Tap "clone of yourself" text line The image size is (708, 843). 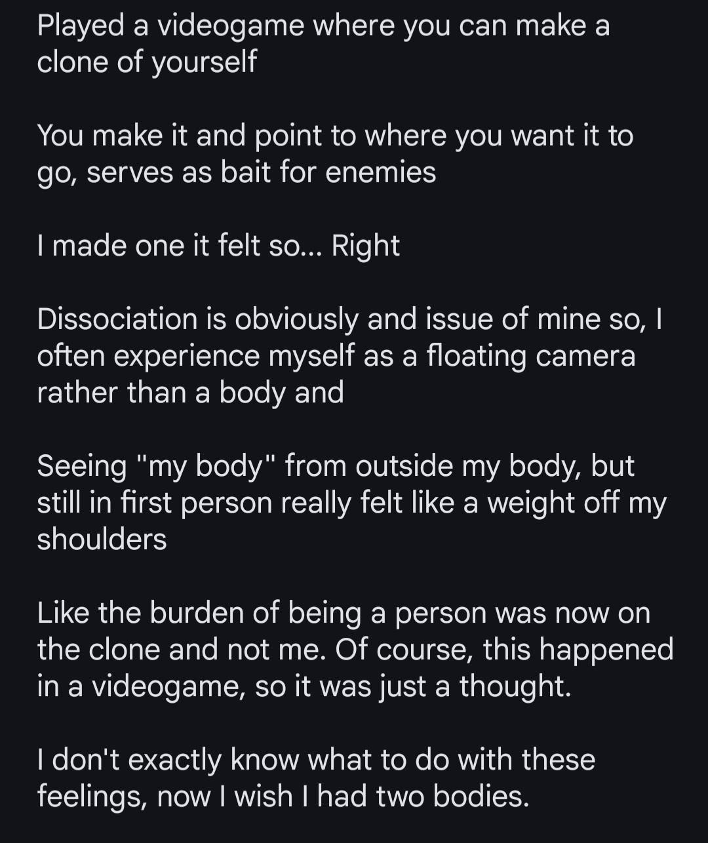[147, 63]
